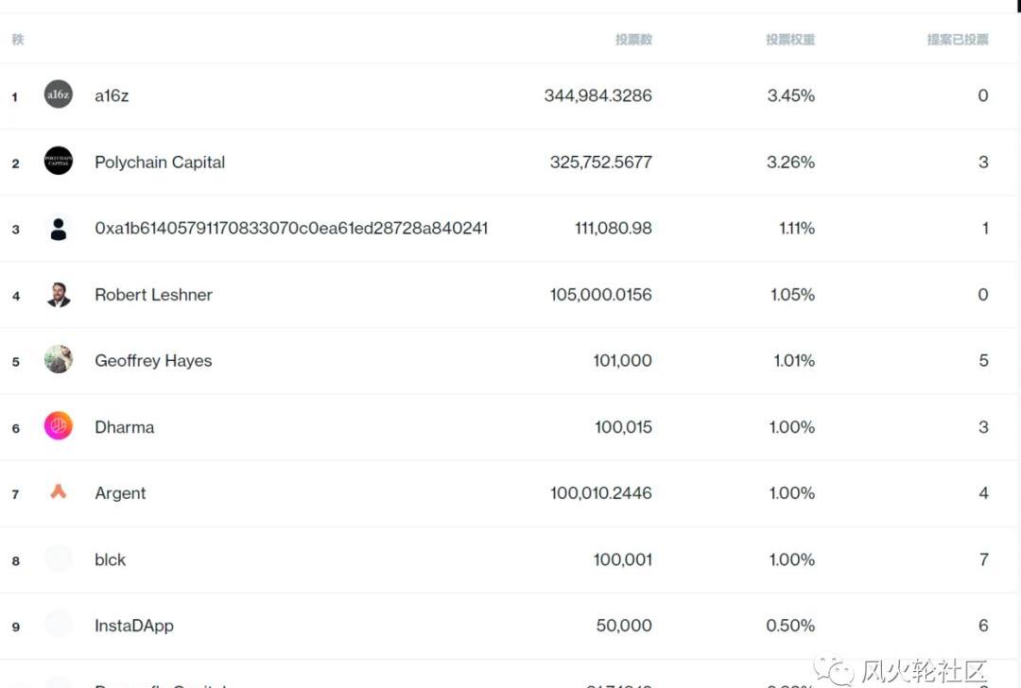This screenshot has height=688, width=1021.
Task: Click the 投票权重 column header
Action: click(789, 40)
